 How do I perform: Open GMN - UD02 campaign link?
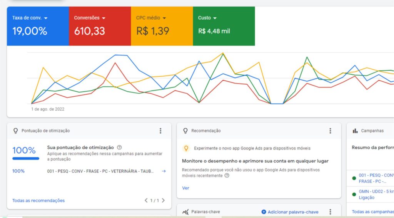(376, 195)
